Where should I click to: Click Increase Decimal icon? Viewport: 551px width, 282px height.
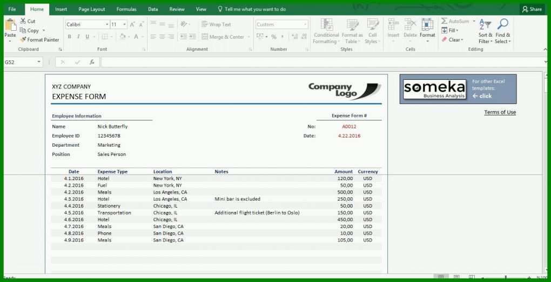[295, 37]
